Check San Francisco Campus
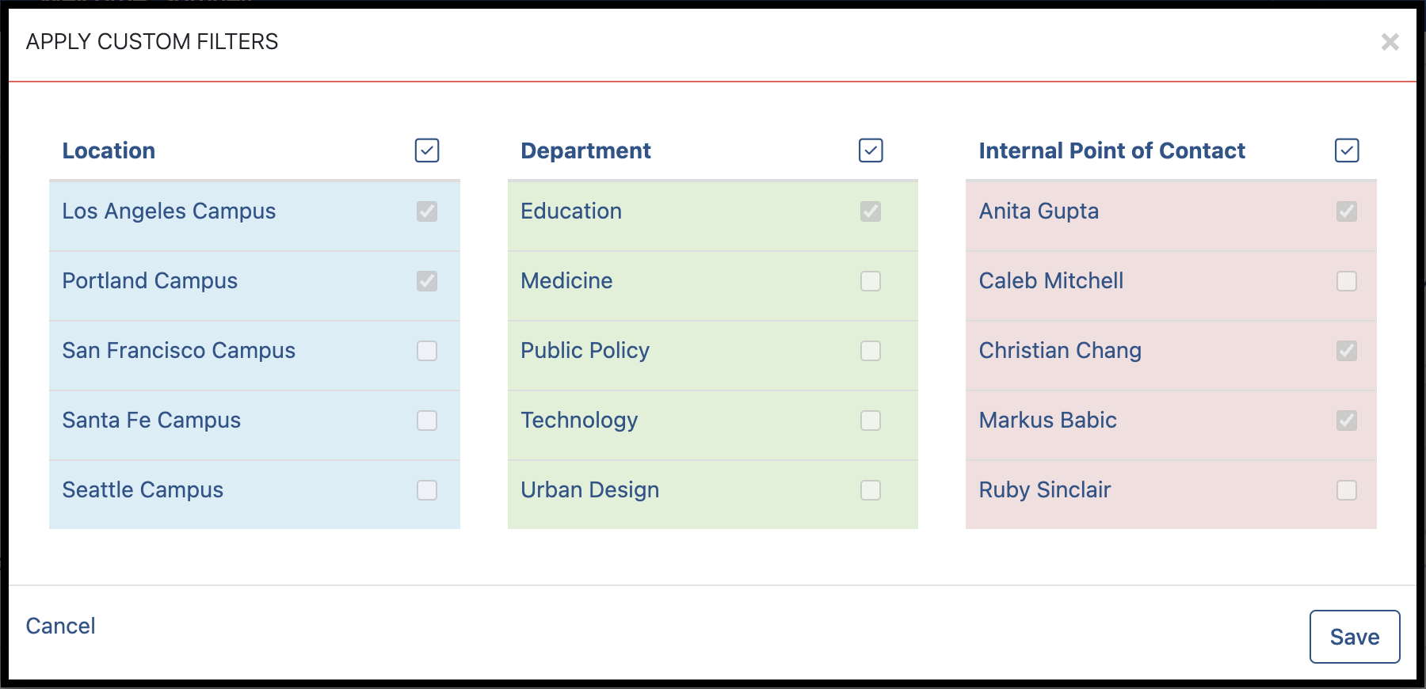The image size is (1426, 689). click(427, 351)
